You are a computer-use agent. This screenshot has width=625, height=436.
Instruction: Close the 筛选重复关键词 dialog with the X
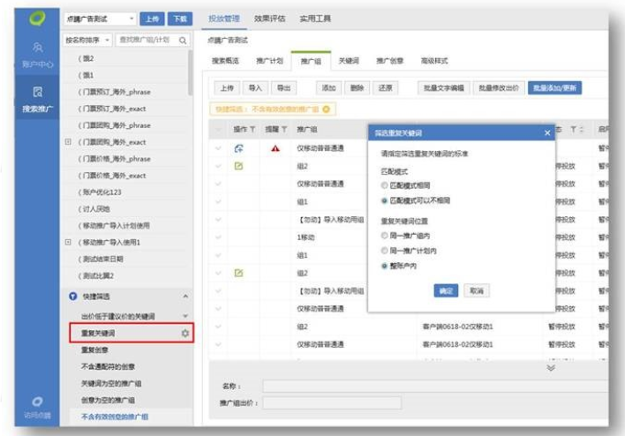[547, 132]
